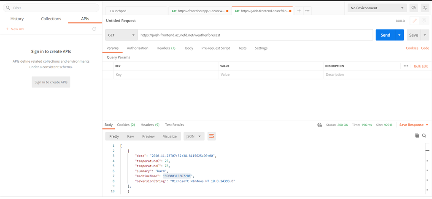Viewport: 432px width, 199px height.
Task: Switch to the Collections sidebar tab
Action: [x=51, y=19]
